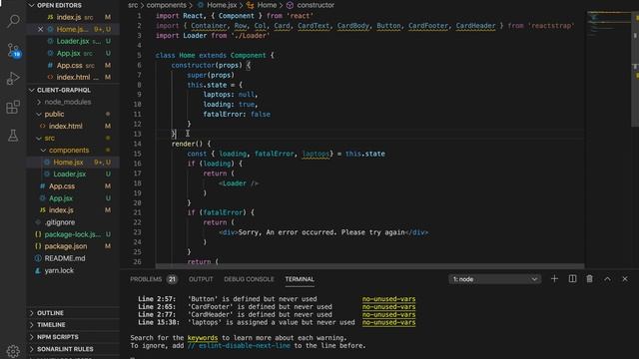
Task: Switch to the PROBLEMS tab
Action: (x=146, y=279)
